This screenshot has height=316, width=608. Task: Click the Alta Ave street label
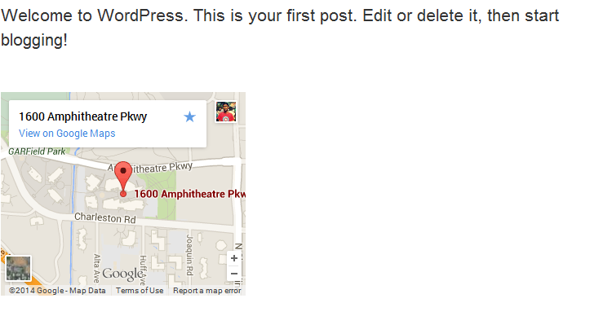point(96,268)
